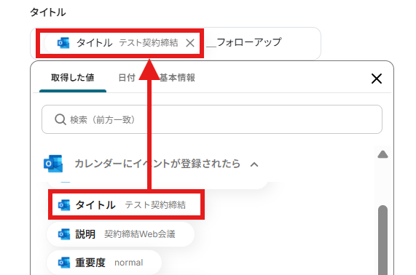
Task: Click the magnifier search icon
Action: [x=60, y=119]
